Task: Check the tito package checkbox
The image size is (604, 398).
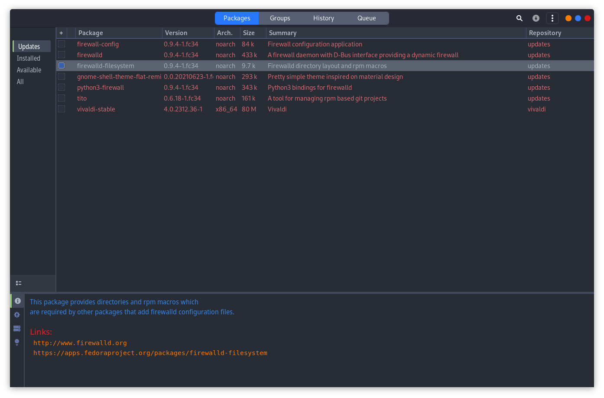Action: point(62,98)
